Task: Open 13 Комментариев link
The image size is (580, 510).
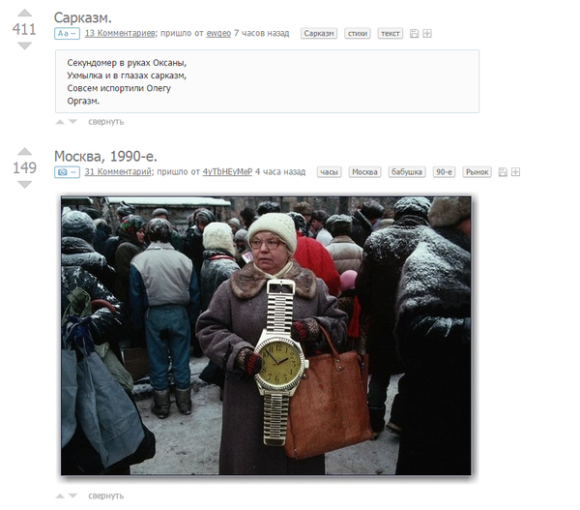Action: click(x=120, y=33)
